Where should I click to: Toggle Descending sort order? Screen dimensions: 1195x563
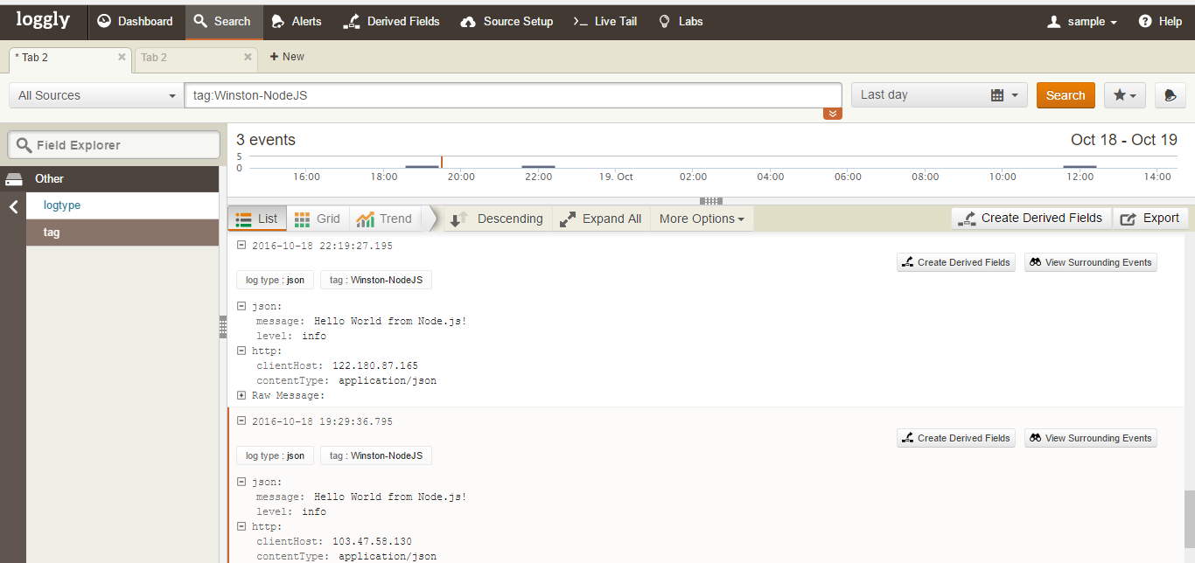tap(497, 219)
